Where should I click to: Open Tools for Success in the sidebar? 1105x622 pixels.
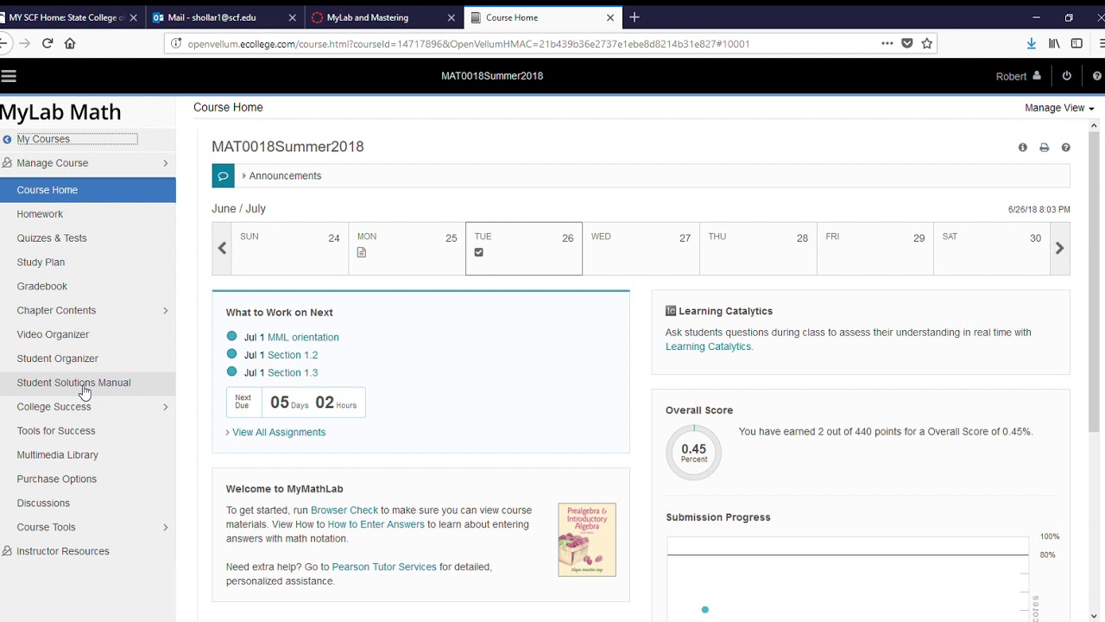click(56, 431)
